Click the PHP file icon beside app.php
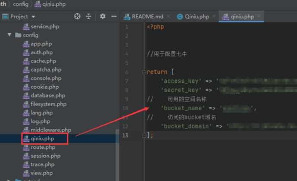The image size is (297, 181). pyautogui.click(x=26, y=44)
